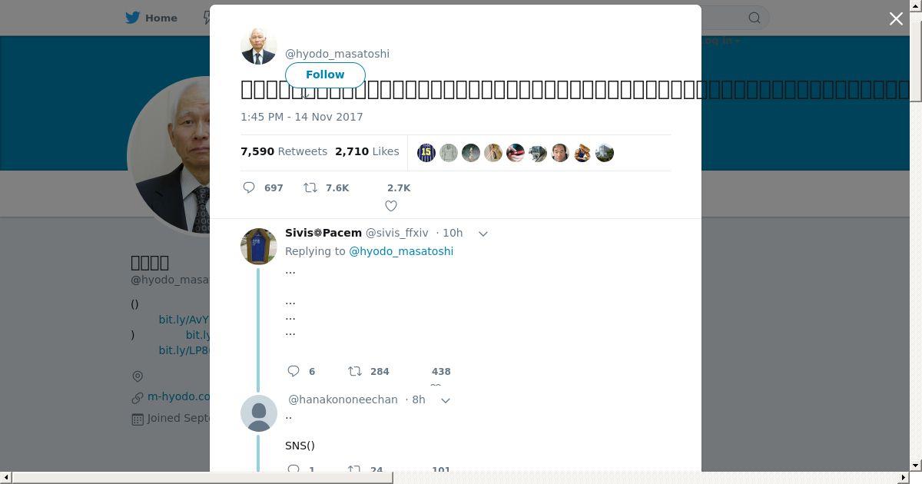
Task: Expand the Sivis Pacem tweet options chevron
Action: click(483, 234)
